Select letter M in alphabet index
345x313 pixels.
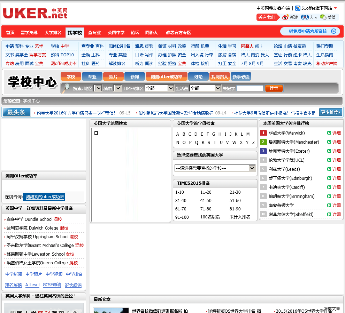(x=248, y=134)
